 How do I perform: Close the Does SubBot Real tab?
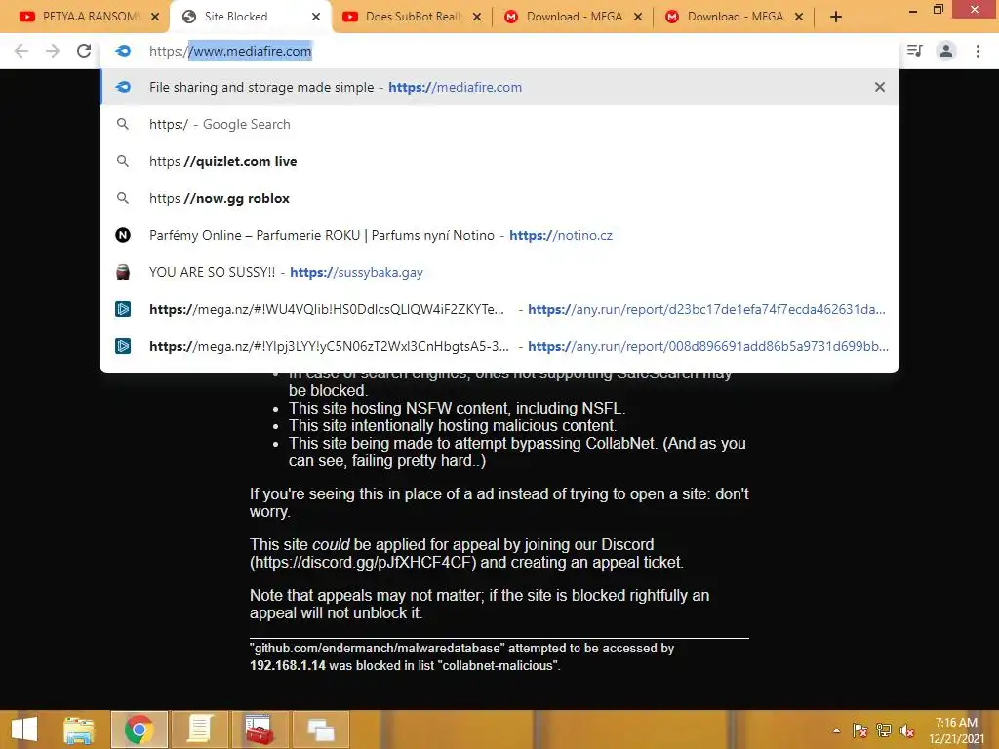[476, 18]
